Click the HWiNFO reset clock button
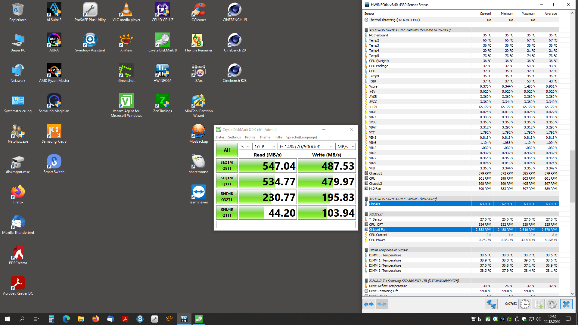578x325 pixels. point(525,304)
